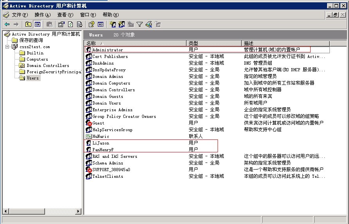This screenshot has height=224, width=349.
Task: Select the Administrator user icon
Action: (88, 50)
